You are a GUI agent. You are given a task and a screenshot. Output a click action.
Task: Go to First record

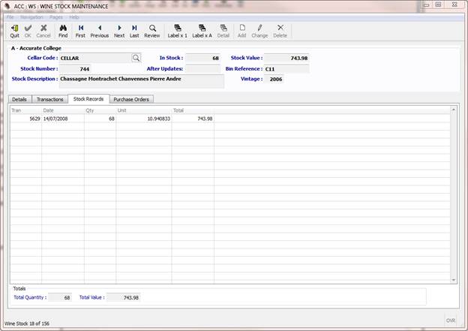(80, 30)
